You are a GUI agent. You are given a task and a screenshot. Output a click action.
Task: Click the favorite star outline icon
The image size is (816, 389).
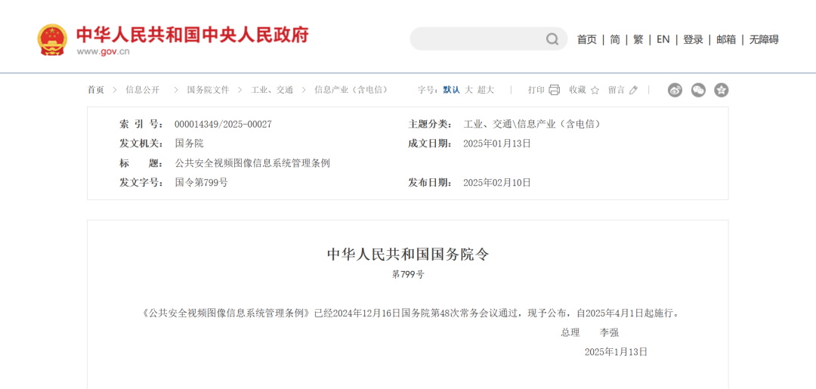point(595,90)
